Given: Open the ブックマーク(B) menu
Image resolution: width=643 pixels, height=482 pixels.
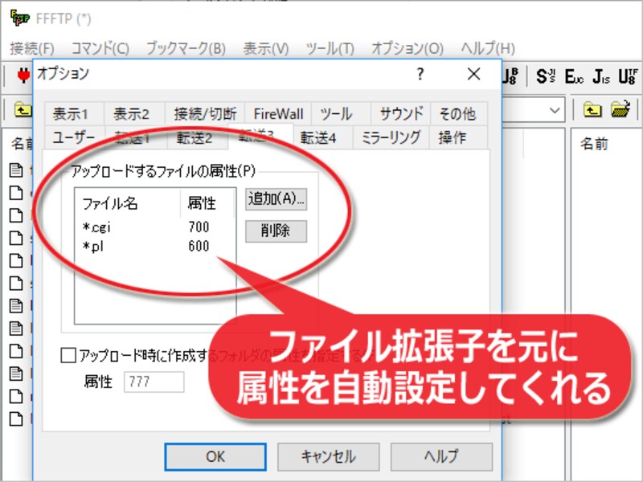Looking at the screenshot, I should coord(186,48).
